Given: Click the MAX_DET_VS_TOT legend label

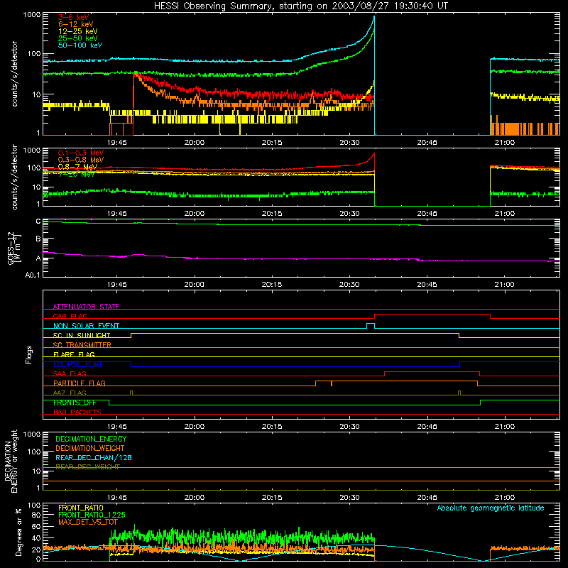Looking at the screenshot, I should [x=87, y=522].
